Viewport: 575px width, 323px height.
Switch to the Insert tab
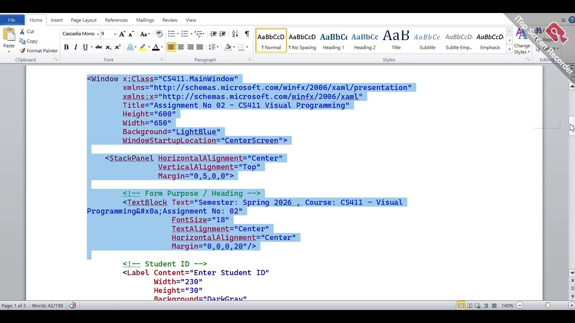pyautogui.click(x=57, y=20)
